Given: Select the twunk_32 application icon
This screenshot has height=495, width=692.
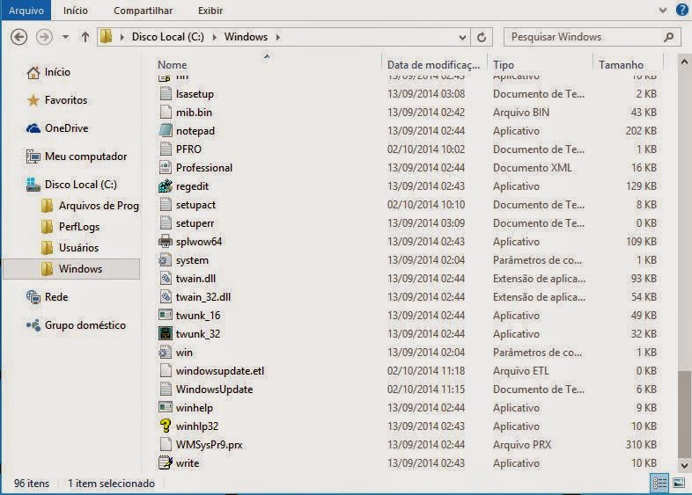Looking at the screenshot, I should pos(166,334).
